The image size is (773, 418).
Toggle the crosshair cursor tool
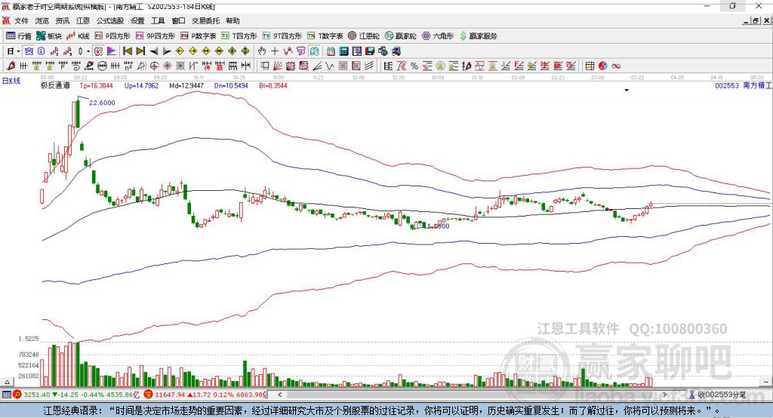point(275,51)
